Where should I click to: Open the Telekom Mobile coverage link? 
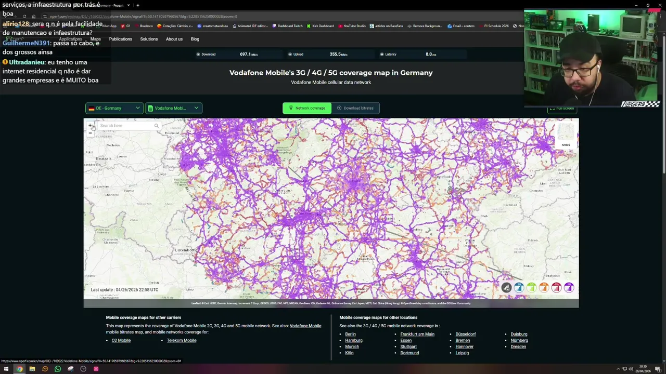tap(182, 340)
